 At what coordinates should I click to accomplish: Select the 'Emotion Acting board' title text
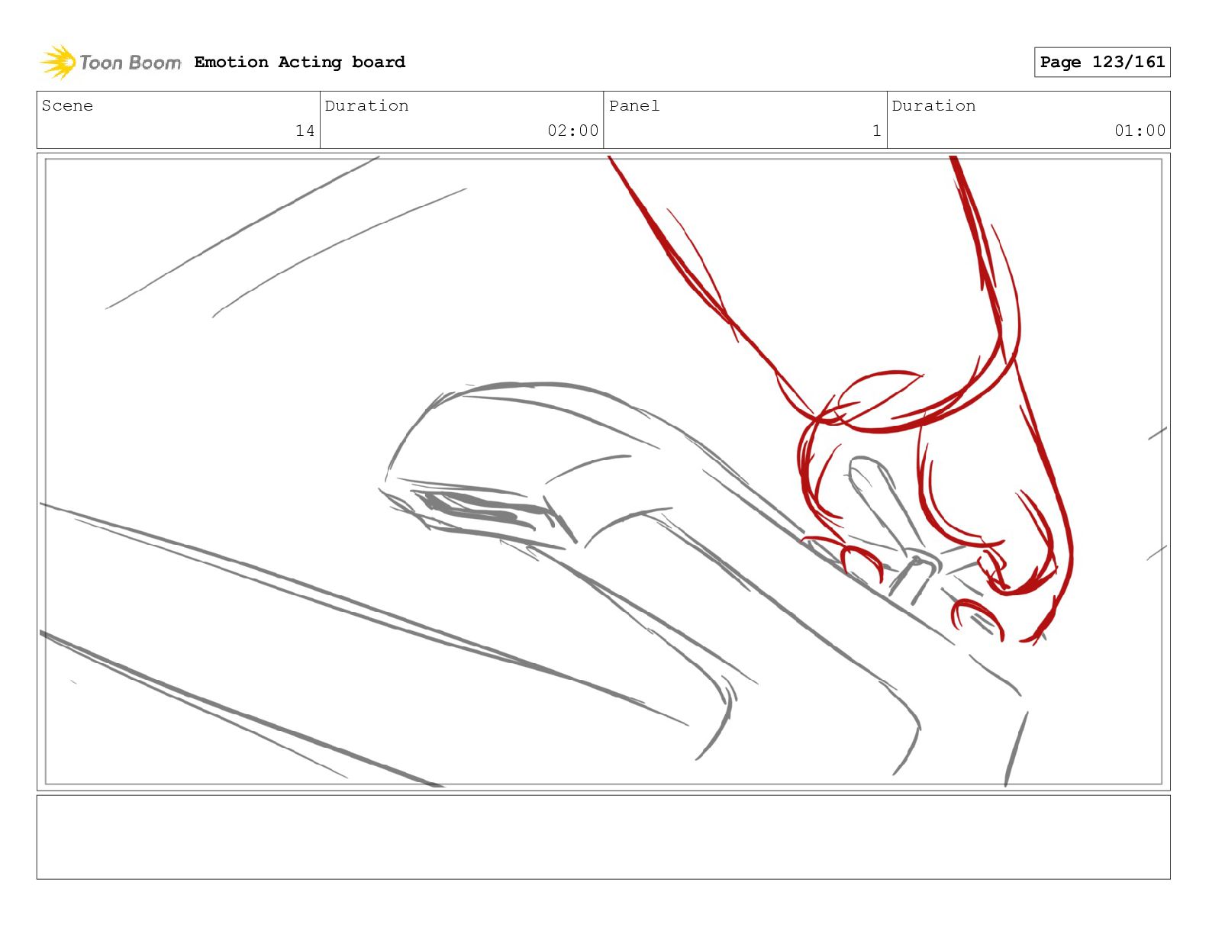pyautogui.click(x=299, y=62)
